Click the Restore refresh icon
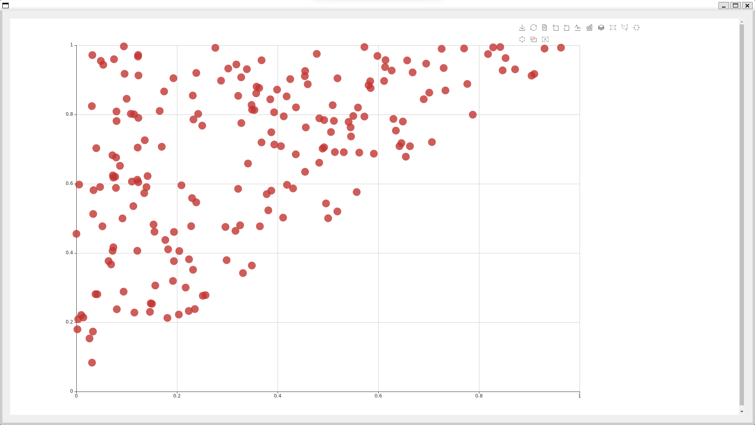Screen dimensions: 755x425 pos(533,28)
